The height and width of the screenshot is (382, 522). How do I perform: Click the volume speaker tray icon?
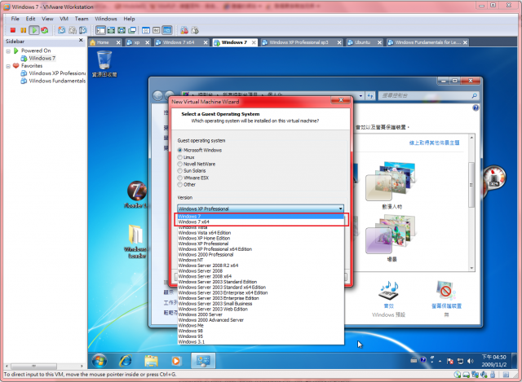tap(471, 361)
